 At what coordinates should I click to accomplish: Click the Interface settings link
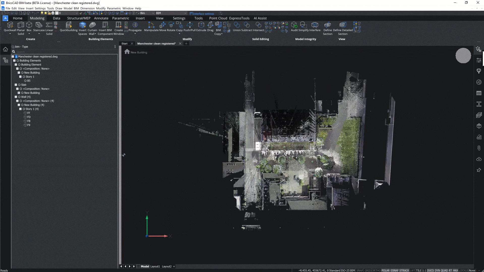(x=203, y=14)
